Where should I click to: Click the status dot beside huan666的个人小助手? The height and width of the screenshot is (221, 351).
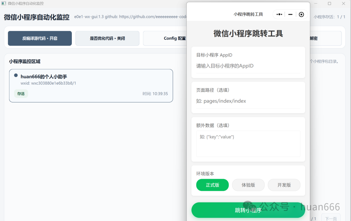coord(16,75)
